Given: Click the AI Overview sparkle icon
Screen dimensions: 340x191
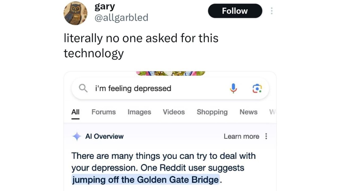Looking at the screenshot, I should (x=77, y=136).
